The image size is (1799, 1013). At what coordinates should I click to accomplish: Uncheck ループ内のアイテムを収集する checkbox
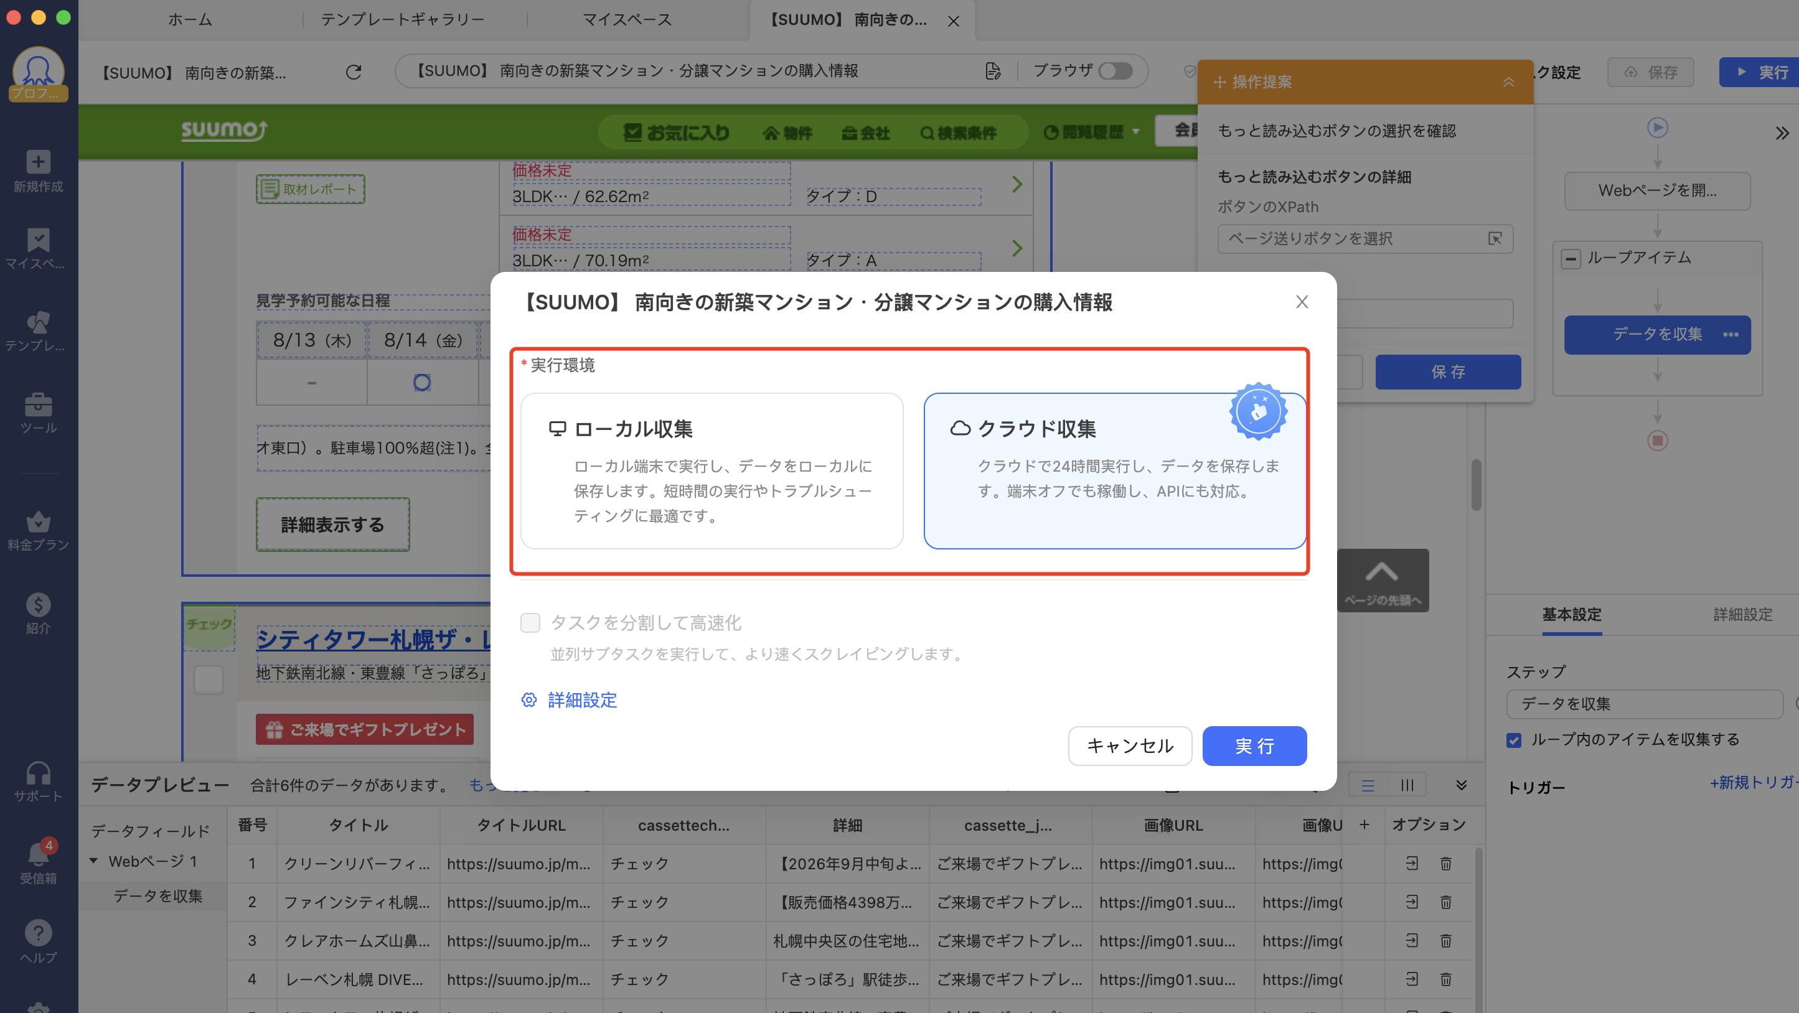click(x=1513, y=739)
